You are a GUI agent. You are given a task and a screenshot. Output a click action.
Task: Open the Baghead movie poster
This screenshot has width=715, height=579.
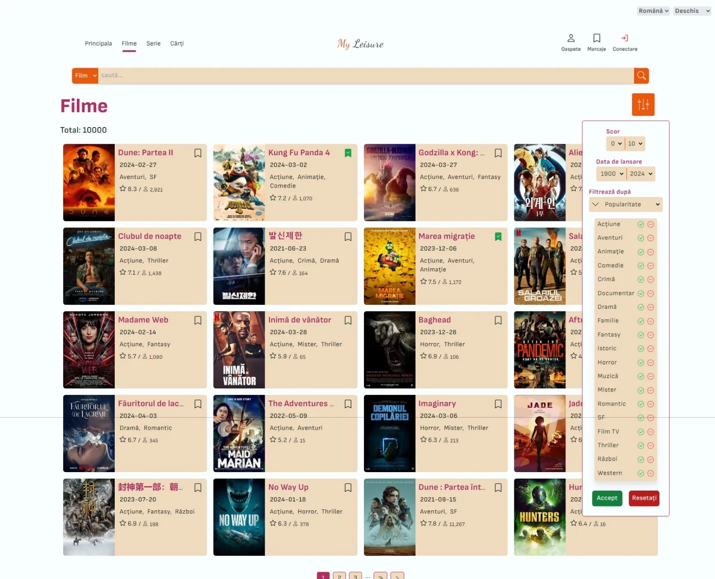pyautogui.click(x=390, y=350)
